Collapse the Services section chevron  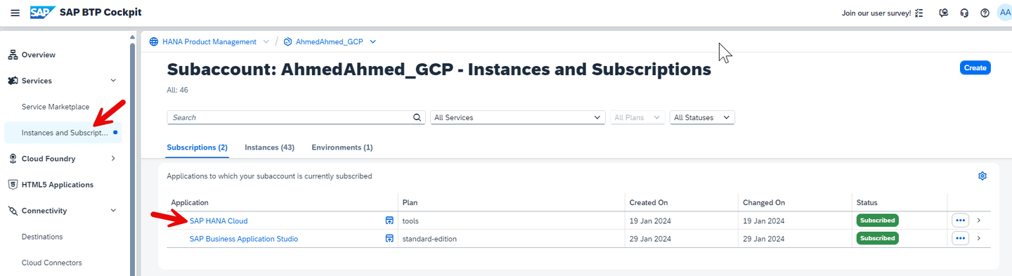[113, 81]
